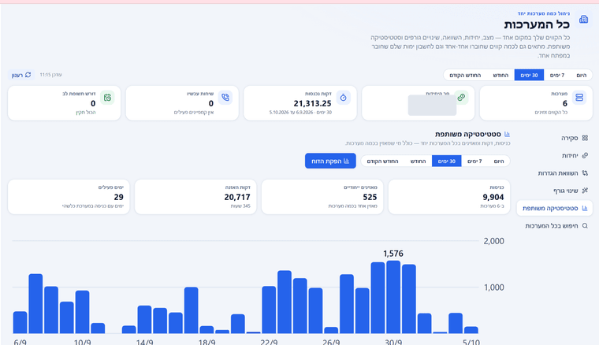This screenshot has height=345, width=599.
Task: Click the 'אין קמפיינים פעילים' text
Action: [194, 113]
